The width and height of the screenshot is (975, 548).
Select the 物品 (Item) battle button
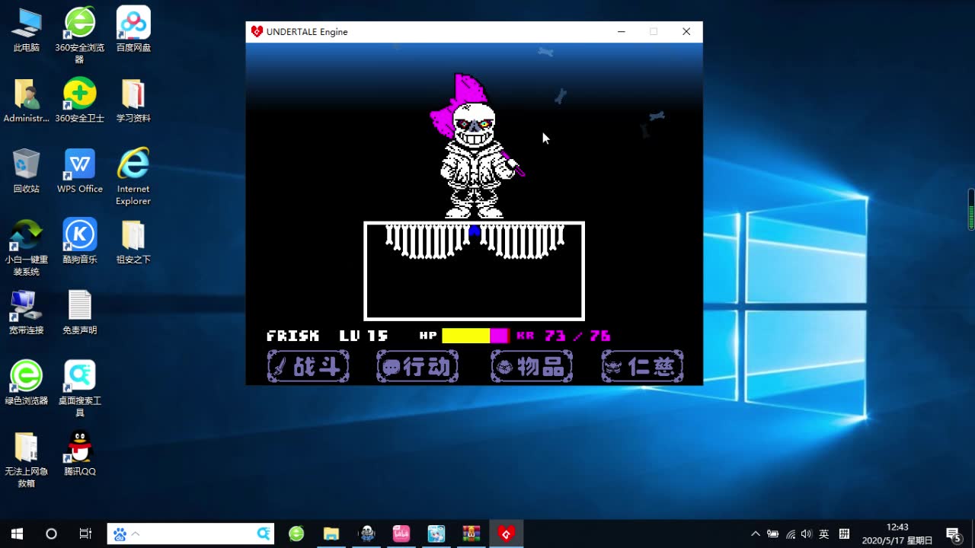(x=532, y=367)
